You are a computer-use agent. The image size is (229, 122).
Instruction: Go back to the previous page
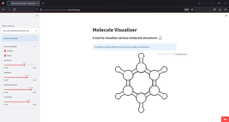tap(3, 10)
